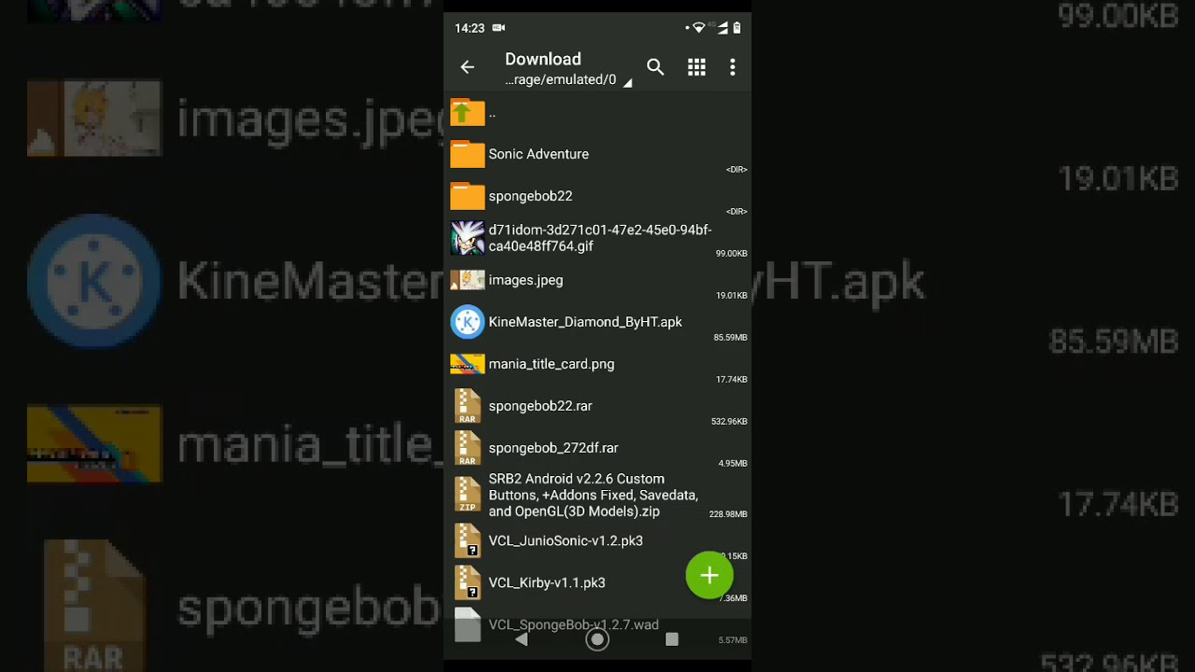Tap the 85.59MB size label
Screen dimensions: 1195x672
click(x=730, y=338)
